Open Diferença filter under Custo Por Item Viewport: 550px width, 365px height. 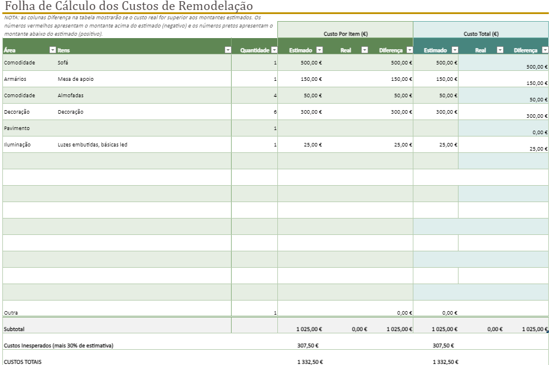(410, 50)
